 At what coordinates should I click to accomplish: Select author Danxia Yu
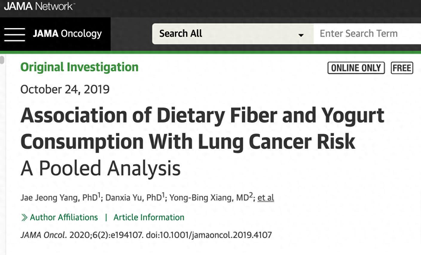pyautogui.click(x=134, y=198)
